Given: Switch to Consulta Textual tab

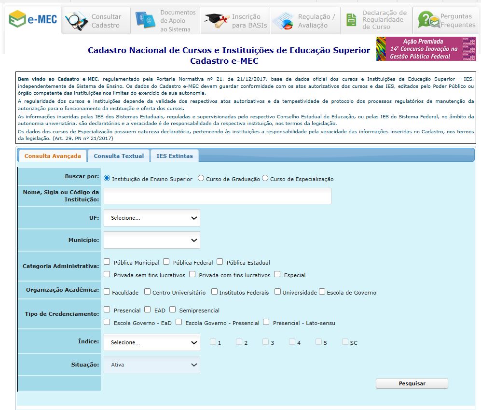Looking at the screenshot, I should [x=119, y=156].
